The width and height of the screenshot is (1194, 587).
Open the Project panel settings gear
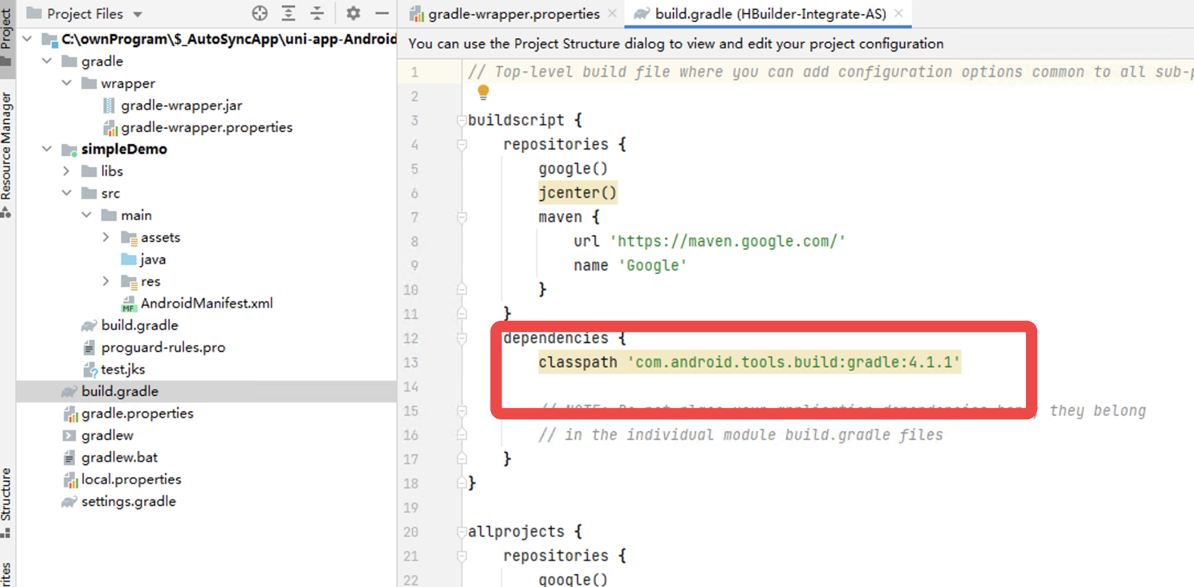(353, 13)
